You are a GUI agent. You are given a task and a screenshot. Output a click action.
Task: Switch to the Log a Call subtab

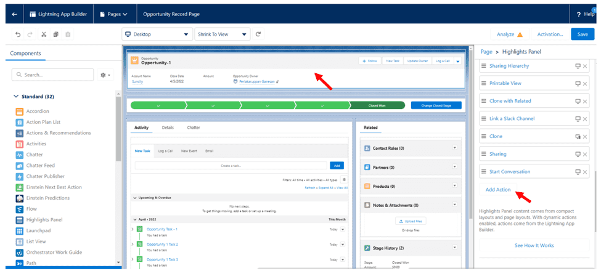point(166,151)
